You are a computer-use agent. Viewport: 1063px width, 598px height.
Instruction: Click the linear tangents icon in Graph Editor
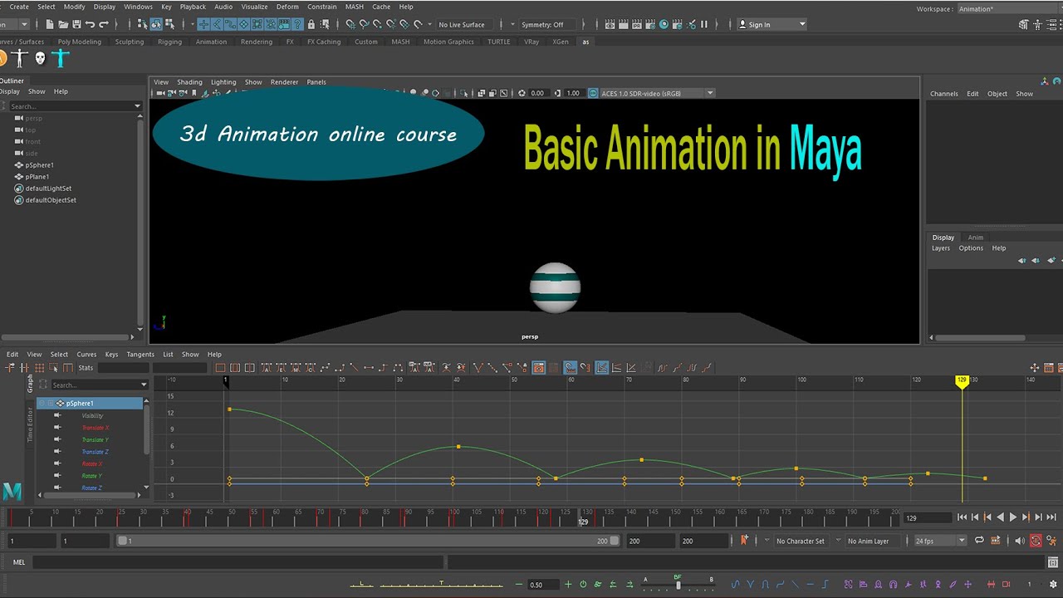[x=355, y=367]
